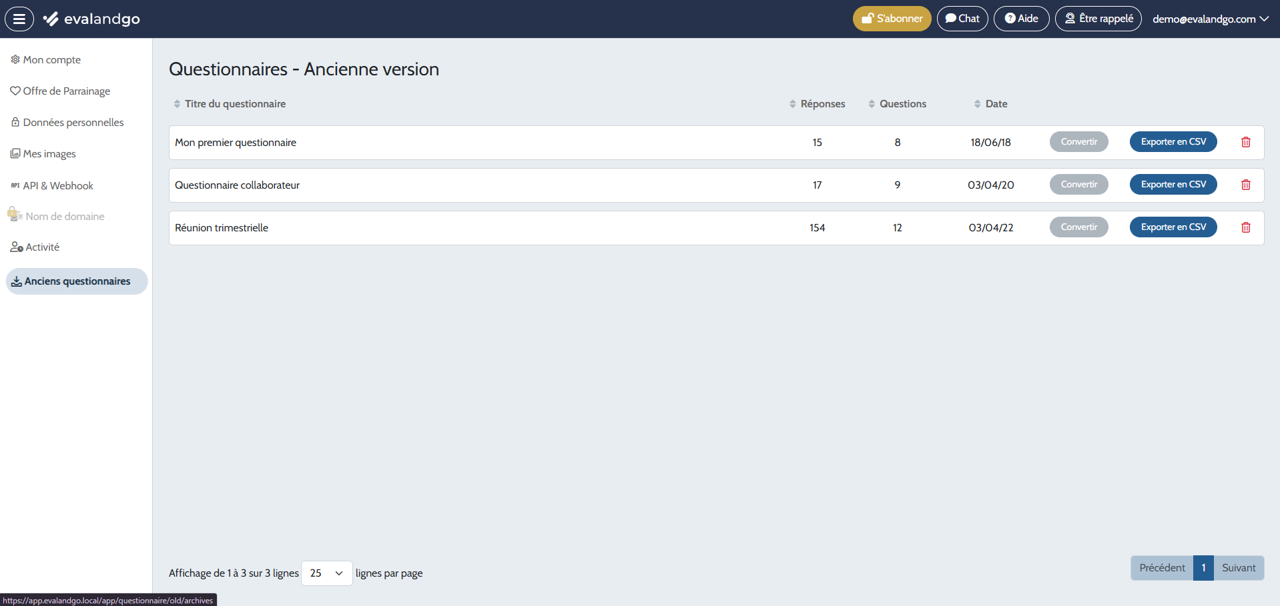Click trash icon for 'Questionnaire collaborateur'
The width and height of the screenshot is (1280, 606).
pos(1245,185)
